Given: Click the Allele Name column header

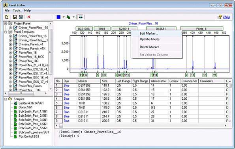Looking at the screenshot, I should (x=159, y=81).
